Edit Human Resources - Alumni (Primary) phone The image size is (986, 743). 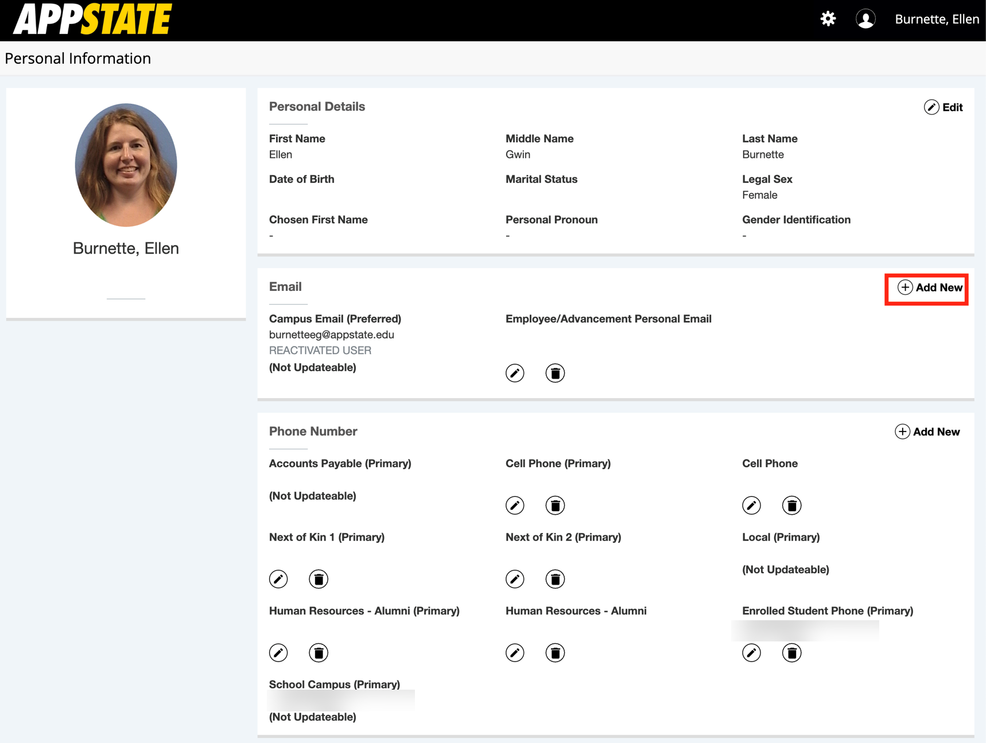pos(278,652)
